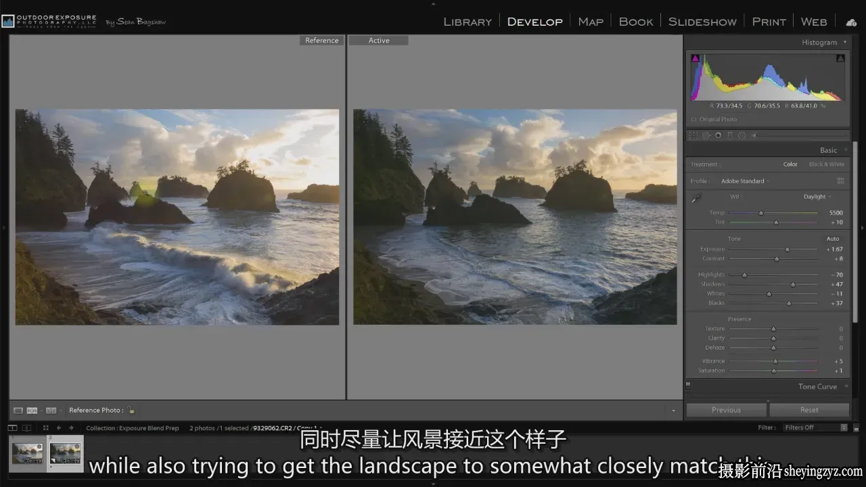Click the Shadows slider handle
The width and height of the screenshot is (866, 487).
(793, 285)
